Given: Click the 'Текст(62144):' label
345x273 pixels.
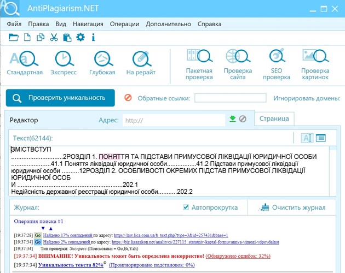Looking at the screenshot, I should click(33, 138).
